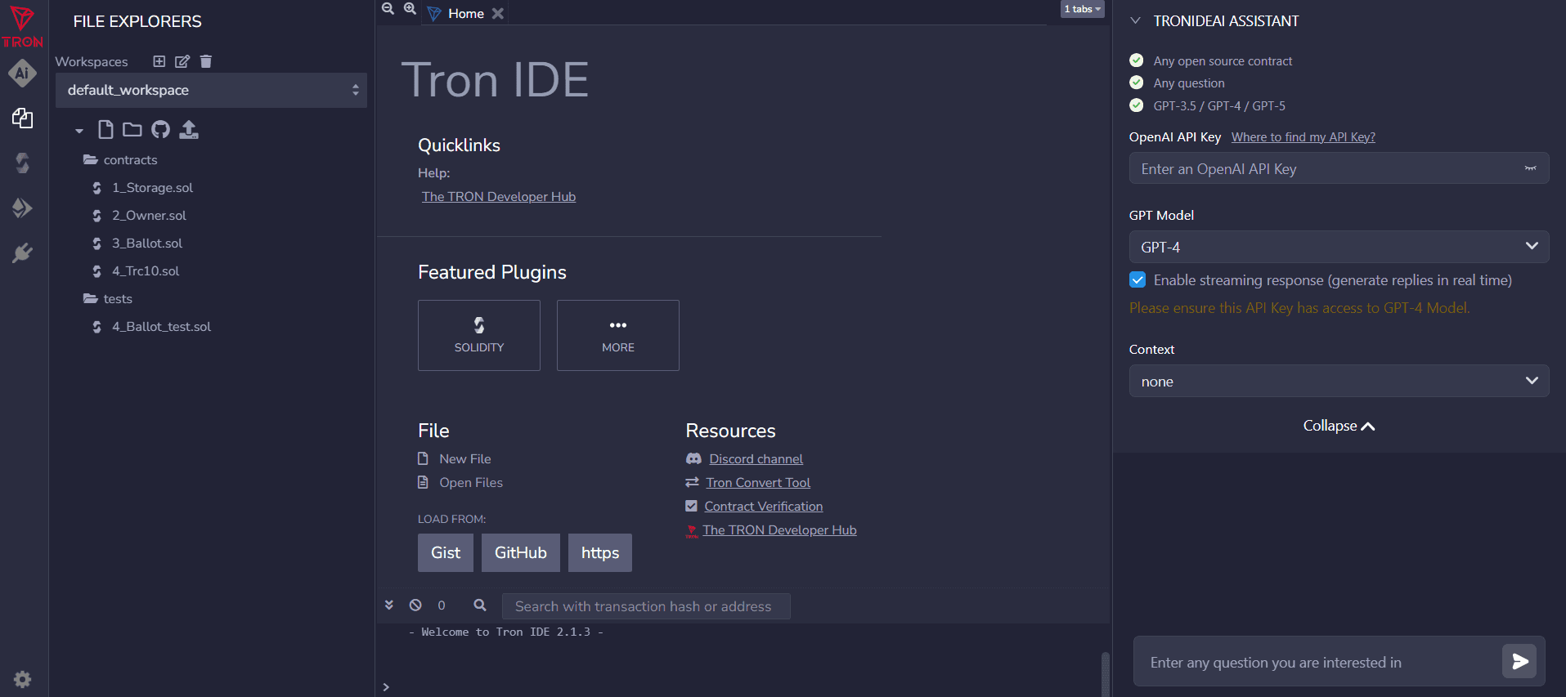Image resolution: width=1566 pixels, height=697 pixels.
Task: Open Resources TRON Developer Hub link
Action: pyautogui.click(x=779, y=530)
